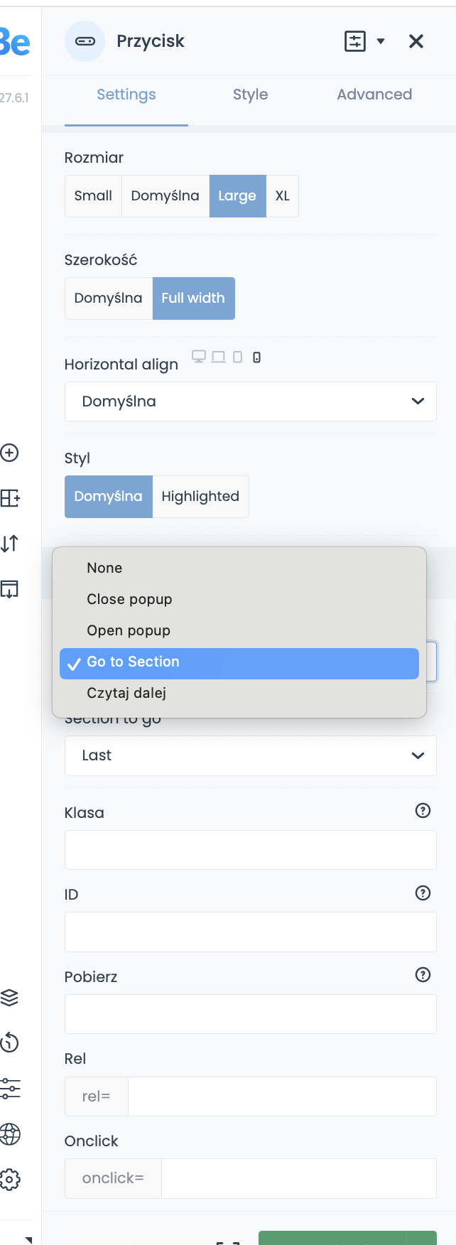This screenshot has height=1245, width=456.
Task: Click the reorder arrows icon in sidebar
Action: pos(9,544)
